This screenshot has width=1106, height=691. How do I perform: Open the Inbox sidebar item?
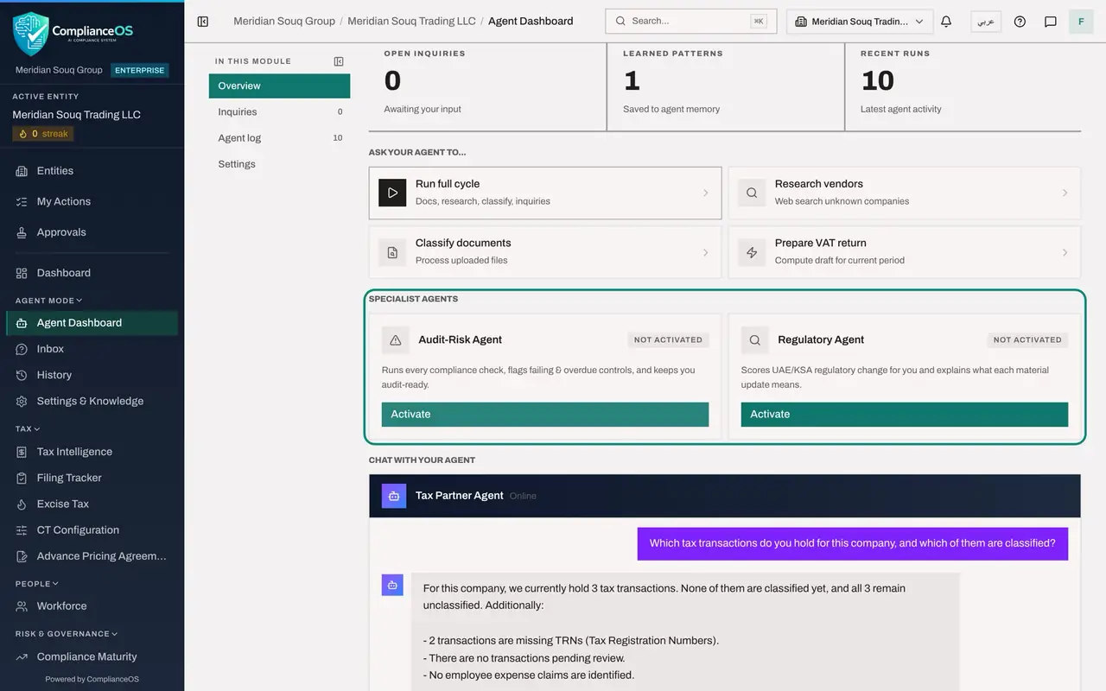tap(92, 349)
